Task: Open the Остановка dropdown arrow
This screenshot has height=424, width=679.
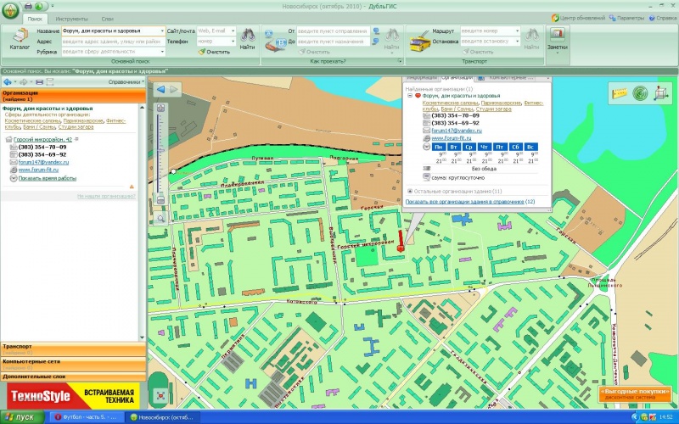Action: pyautogui.click(x=517, y=42)
